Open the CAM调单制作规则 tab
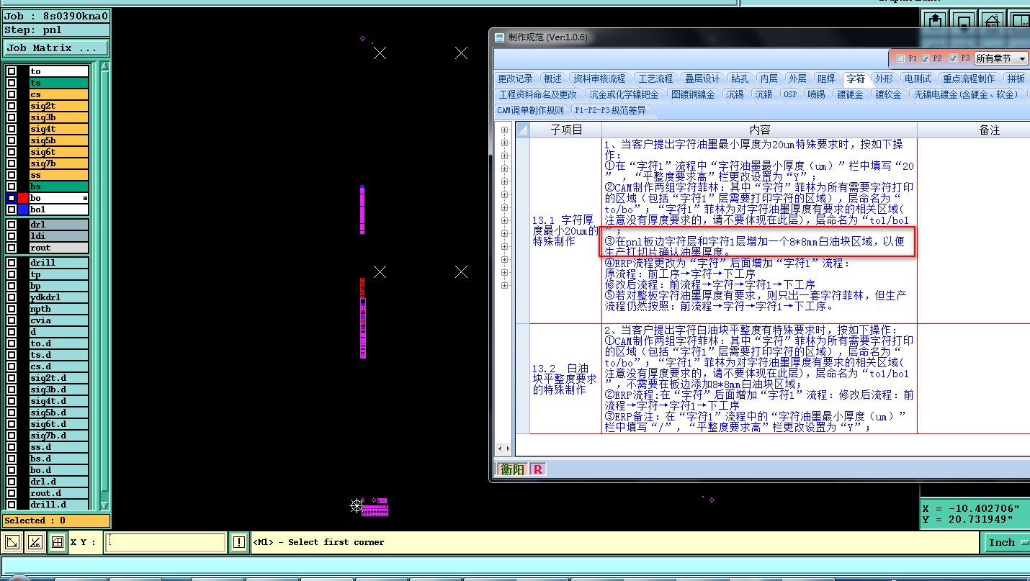The image size is (1030, 581). tap(530, 110)
